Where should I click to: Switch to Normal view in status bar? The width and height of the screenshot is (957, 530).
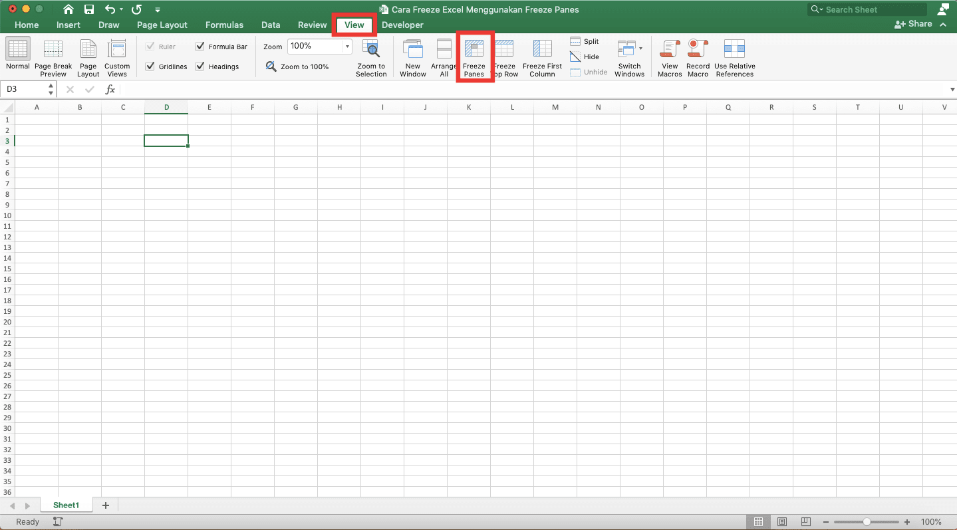coord(759,522)
